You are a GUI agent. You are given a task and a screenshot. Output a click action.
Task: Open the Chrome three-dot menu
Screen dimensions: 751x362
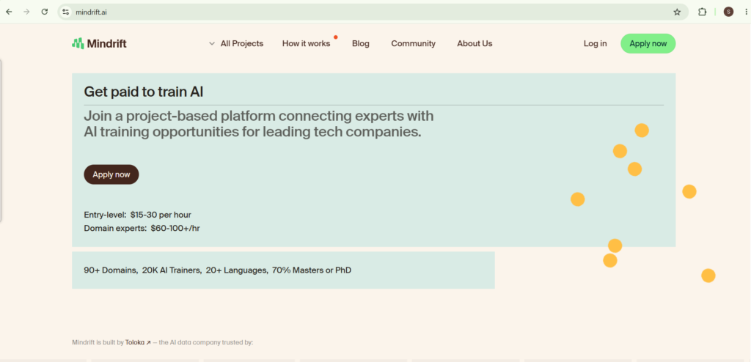(x=747, y=12)
